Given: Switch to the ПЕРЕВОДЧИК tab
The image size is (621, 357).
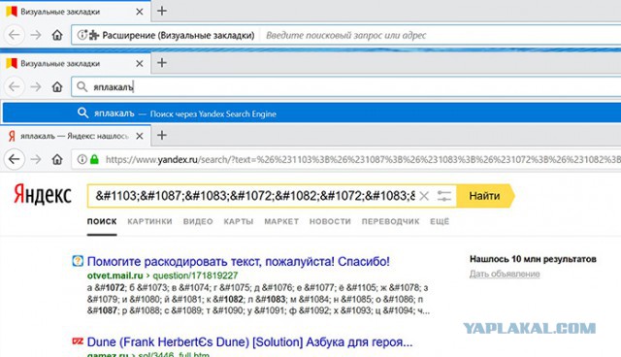Looking at the screenshot, I should pos(390,221).
